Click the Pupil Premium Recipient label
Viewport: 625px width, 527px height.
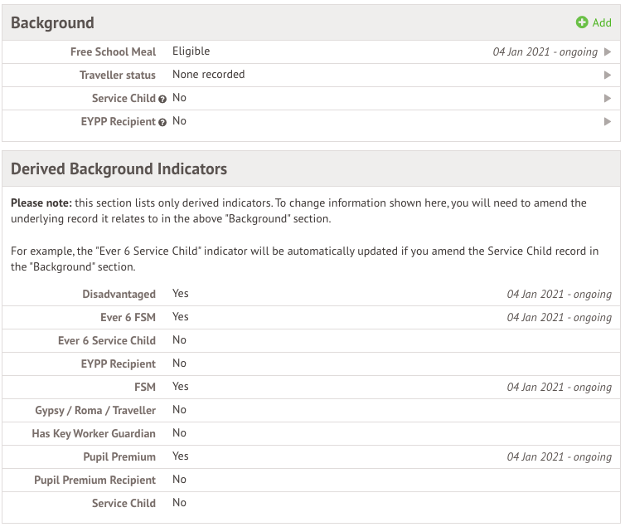click(94, 480)
